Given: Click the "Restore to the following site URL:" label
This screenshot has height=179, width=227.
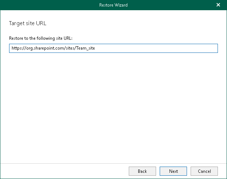Looking at the screenshot, I should 42,38.
